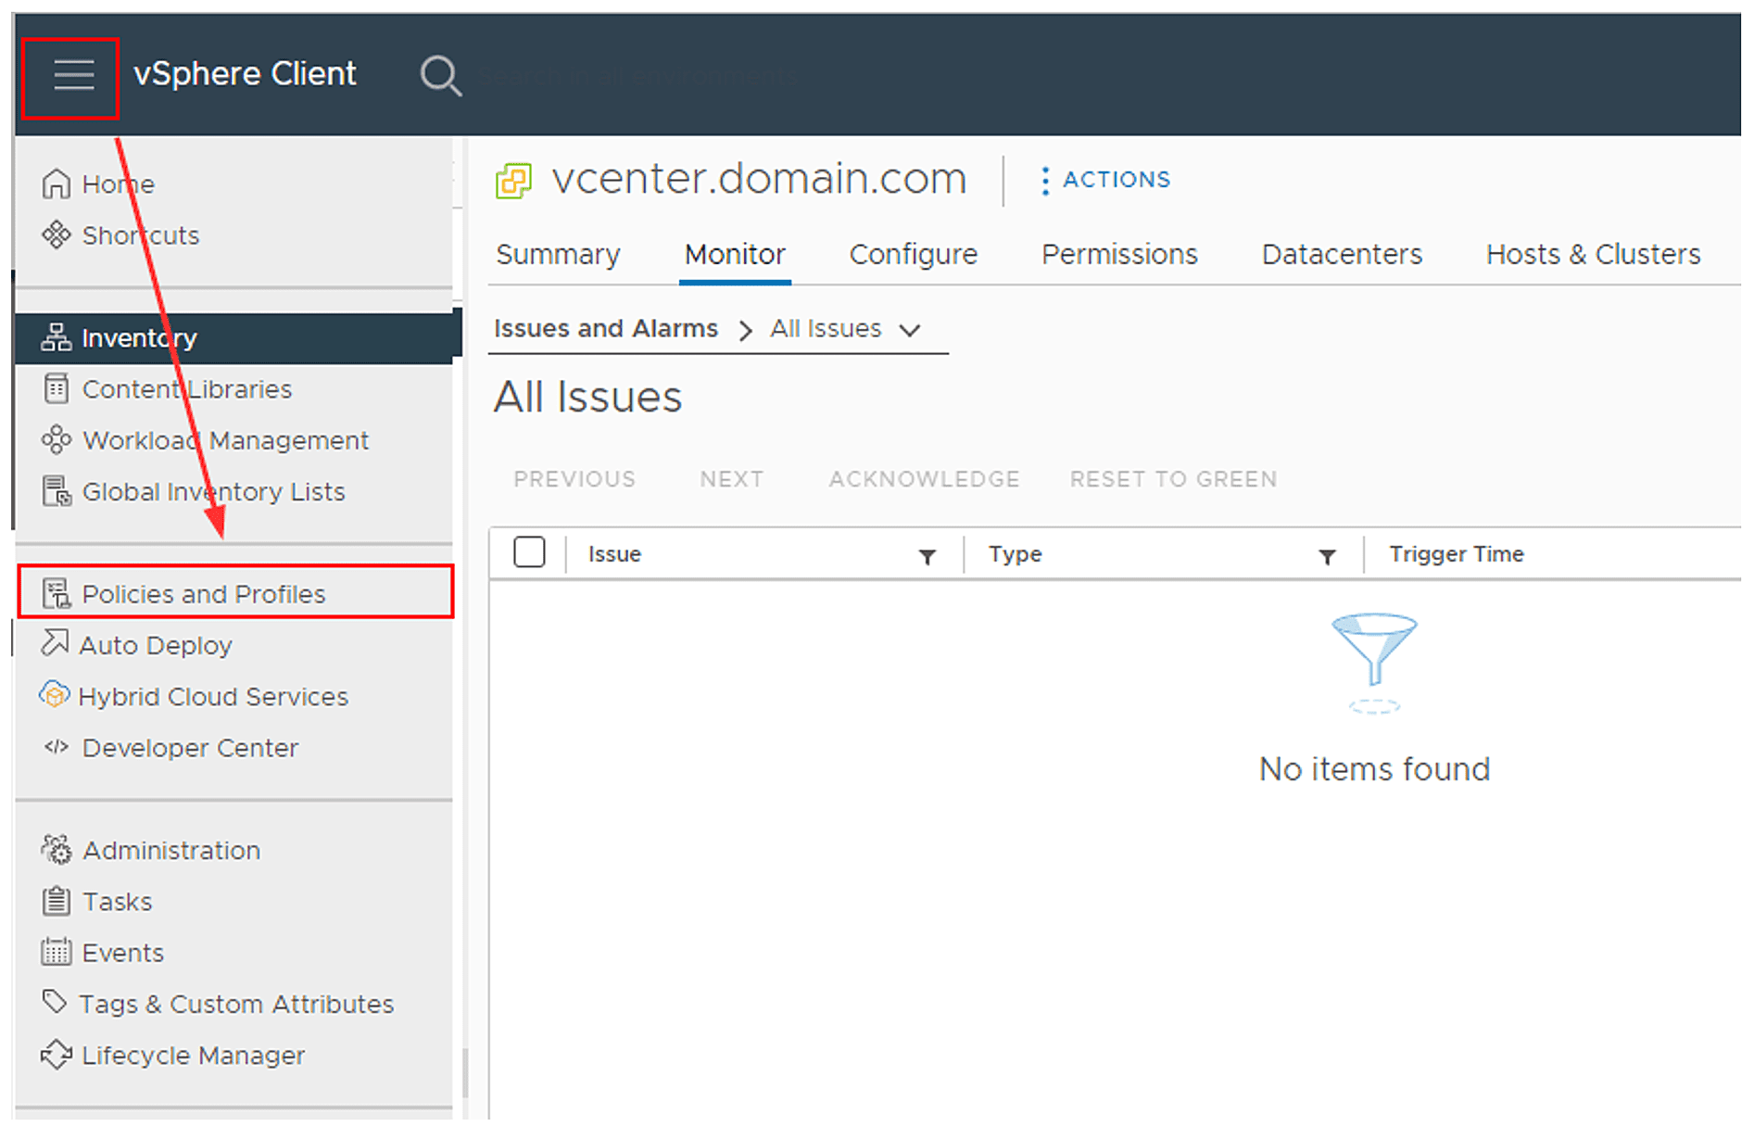This screenshot has width=1754, height=1139.
Task: Switch to the Permissions tab
Action: pyautogui.click(x=1119, y=254)
